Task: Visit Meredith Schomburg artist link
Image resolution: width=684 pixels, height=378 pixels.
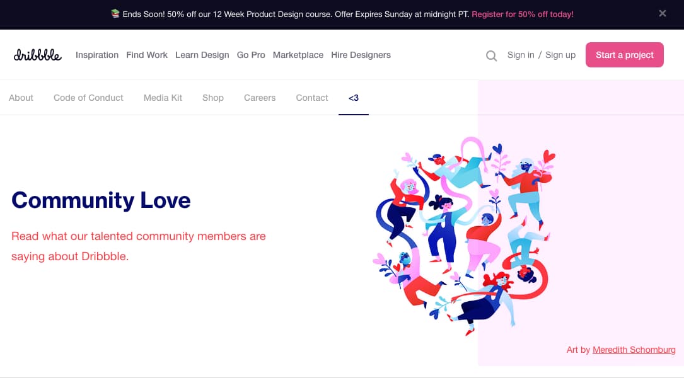Action: (x=634, y=350)
